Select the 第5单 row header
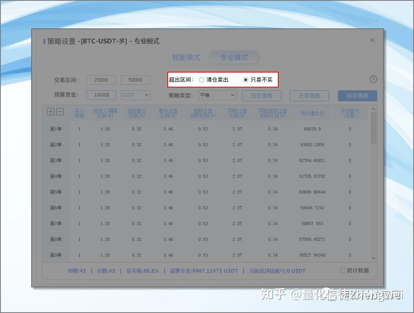Image resolution: width=414 pixels, height=313 pixels. (56, 192)
